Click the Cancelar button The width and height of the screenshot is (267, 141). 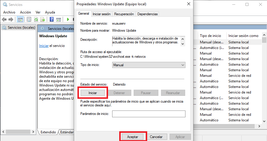tap(156, 137)
